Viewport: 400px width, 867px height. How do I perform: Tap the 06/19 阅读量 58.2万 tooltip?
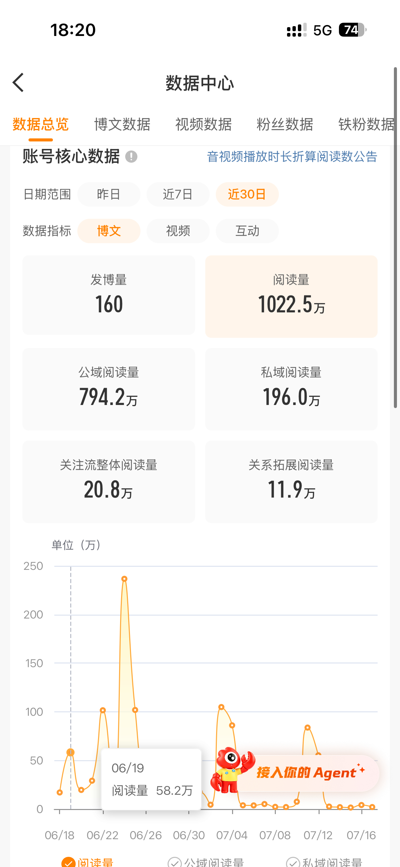151,779
